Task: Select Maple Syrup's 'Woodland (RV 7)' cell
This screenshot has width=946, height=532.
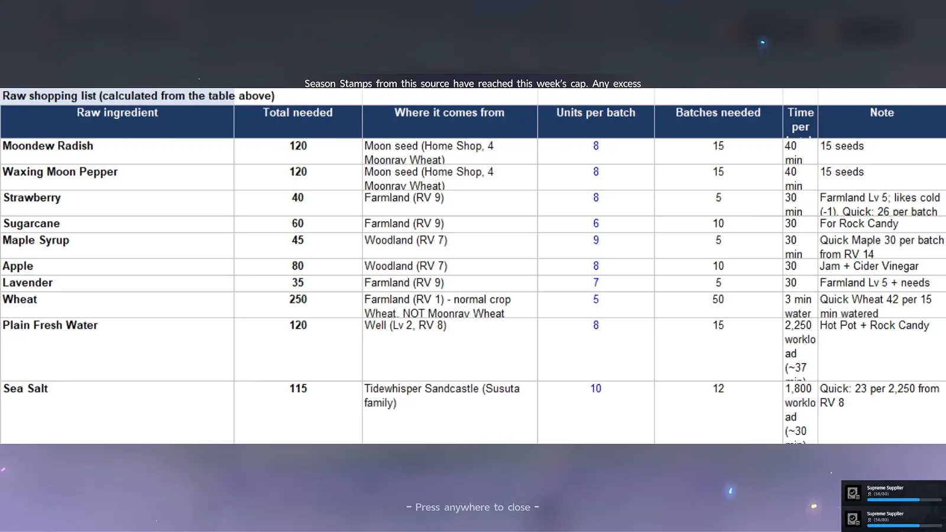Action: click(x=450, y=246)
